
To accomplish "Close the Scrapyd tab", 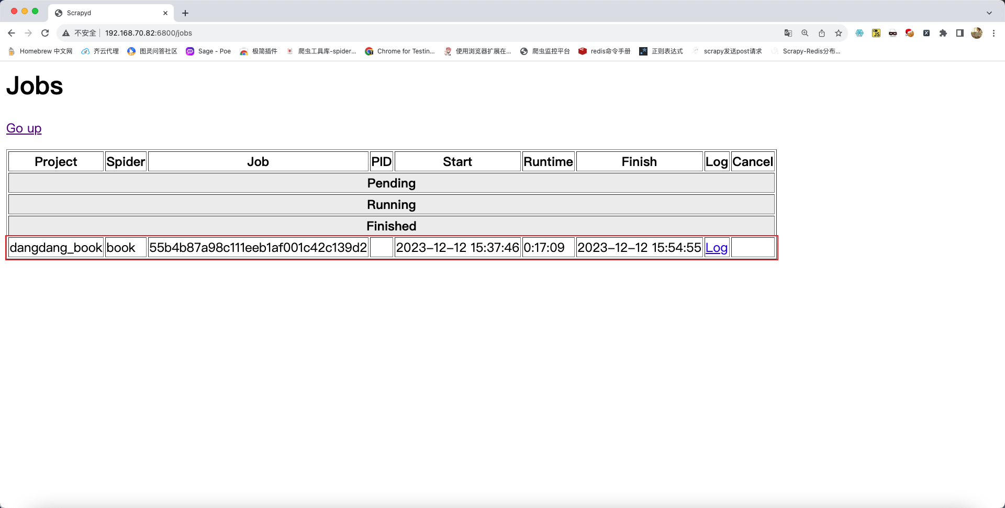I will 165,13.
